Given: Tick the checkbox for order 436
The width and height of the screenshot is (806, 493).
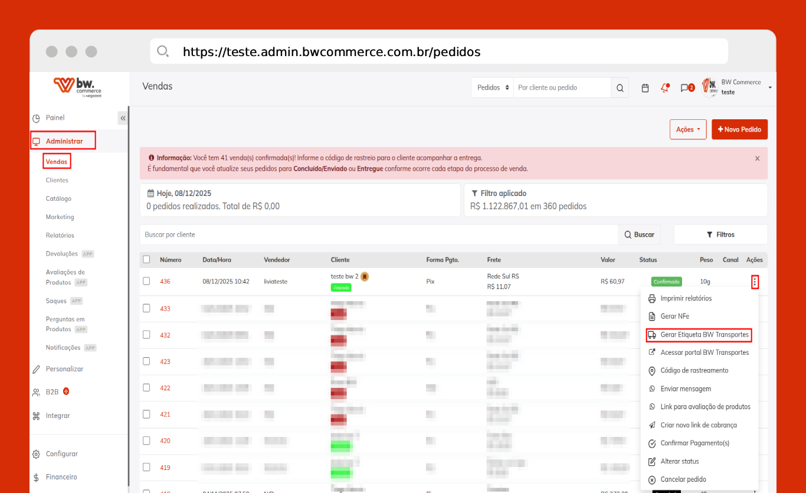Looking at the screenshot, I should coord(146,281).
